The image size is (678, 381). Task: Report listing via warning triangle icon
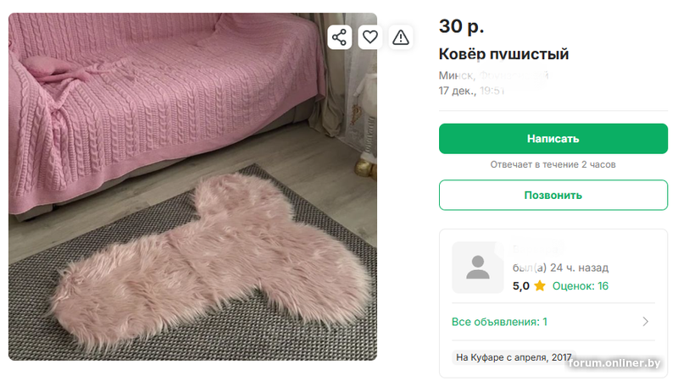point(400,36)
